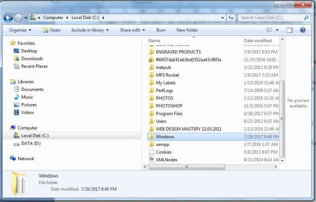The width and height of the screenshot is (316, 202).
Task: Click the Burn toolbar button
Action: (161, 30)
